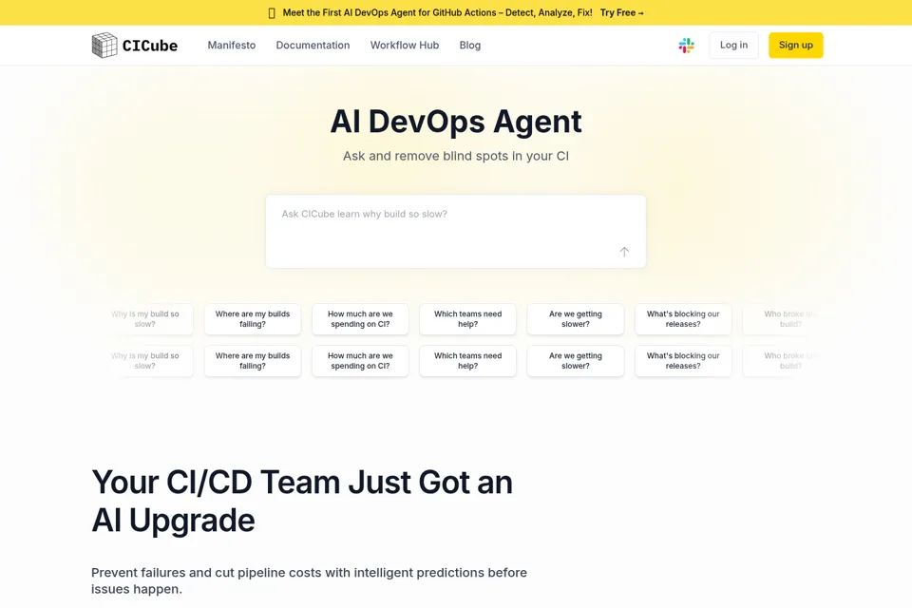This screenshot has height=608, width=912.
Task: Pick bottom-row 'Are we getting slower?' chip
Action: pos(576,361)
